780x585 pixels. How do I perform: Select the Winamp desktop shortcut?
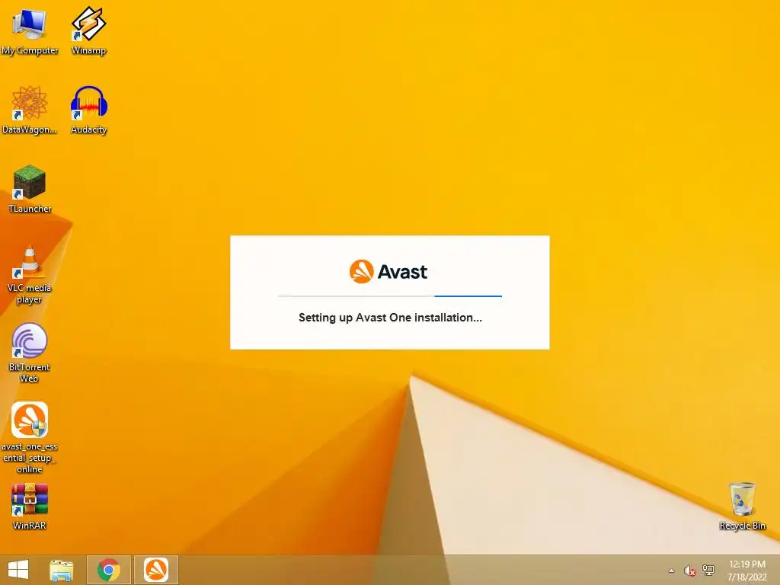88,30
